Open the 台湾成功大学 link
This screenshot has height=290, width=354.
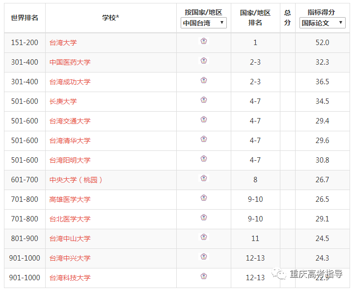[70, 82]
